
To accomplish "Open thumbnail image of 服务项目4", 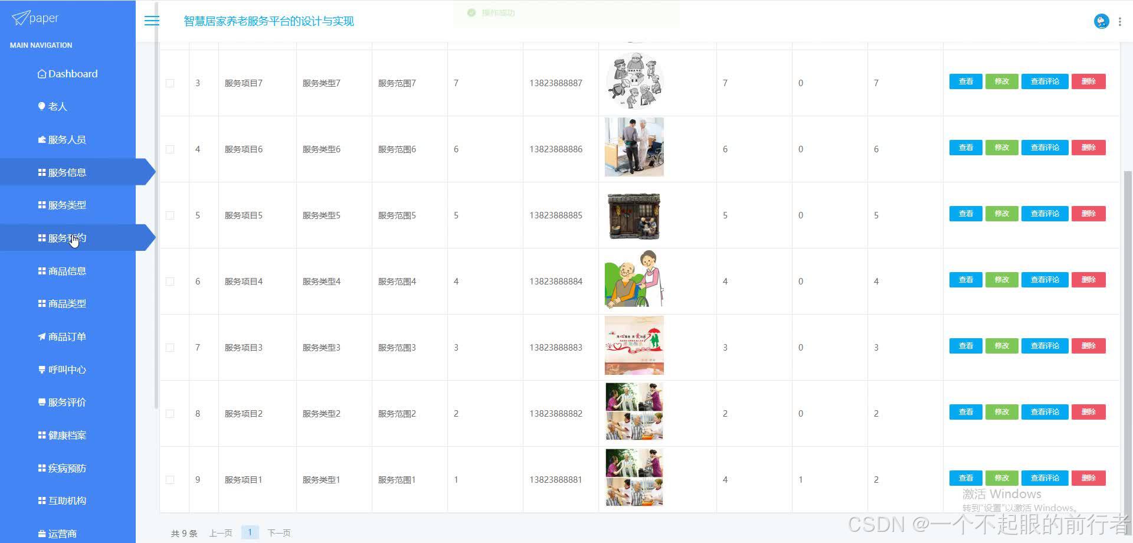I will [634, 279].
